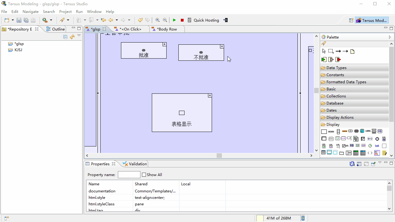Image resolution: width=395 pixels, height=222 pixels.
Task: Click the mobile device preview icon
Action: [x=226, y=20]
